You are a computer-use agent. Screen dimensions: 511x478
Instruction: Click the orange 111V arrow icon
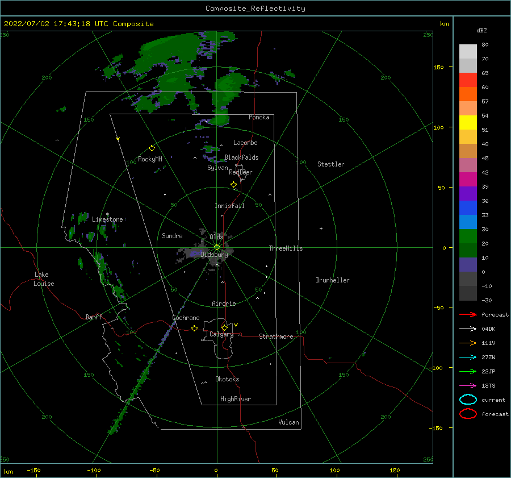point(468,343)
